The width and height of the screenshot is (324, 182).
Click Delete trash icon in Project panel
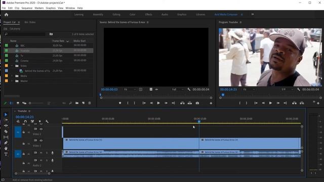90,103
